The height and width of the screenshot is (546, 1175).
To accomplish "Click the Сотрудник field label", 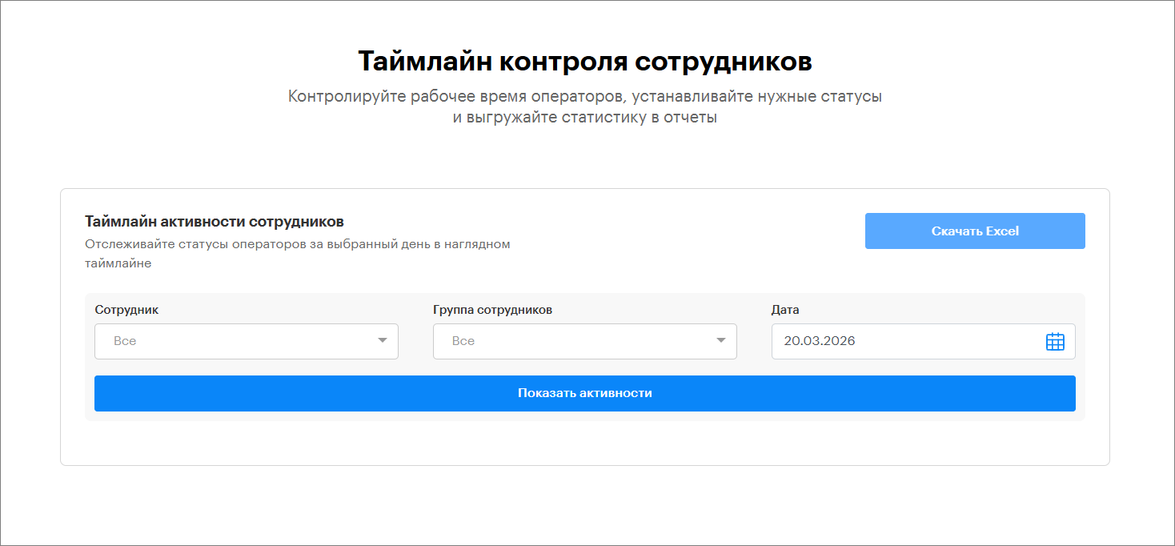I will 126,310.
